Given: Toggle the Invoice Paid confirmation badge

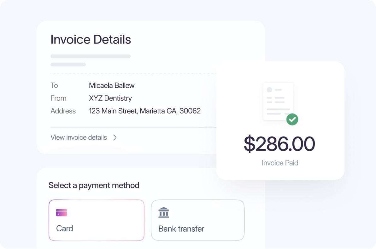Looking at the screenshot, I should tap(292, 119).
